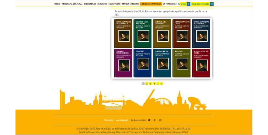
Task: Go to next page with arrow button
Action: tap(161, 84)
